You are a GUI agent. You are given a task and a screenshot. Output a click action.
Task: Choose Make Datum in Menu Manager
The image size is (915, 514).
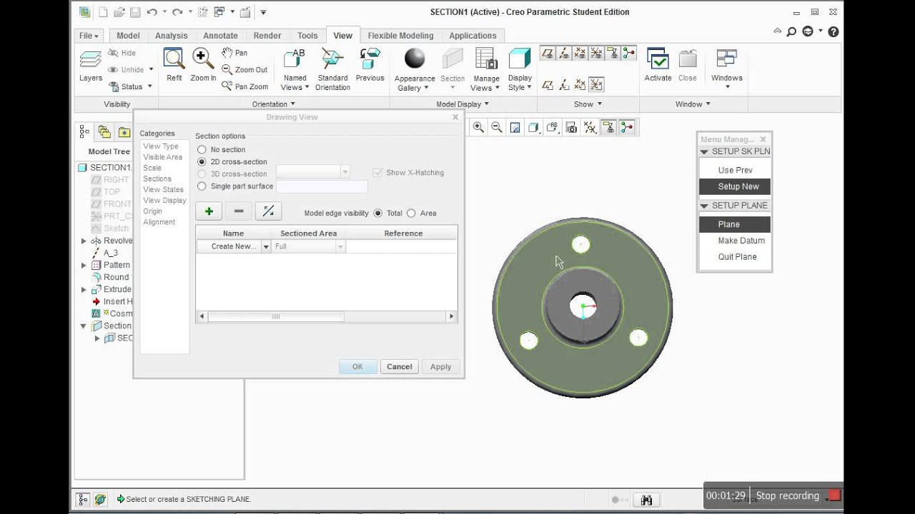pyautogui.click(x=741, y=241)
